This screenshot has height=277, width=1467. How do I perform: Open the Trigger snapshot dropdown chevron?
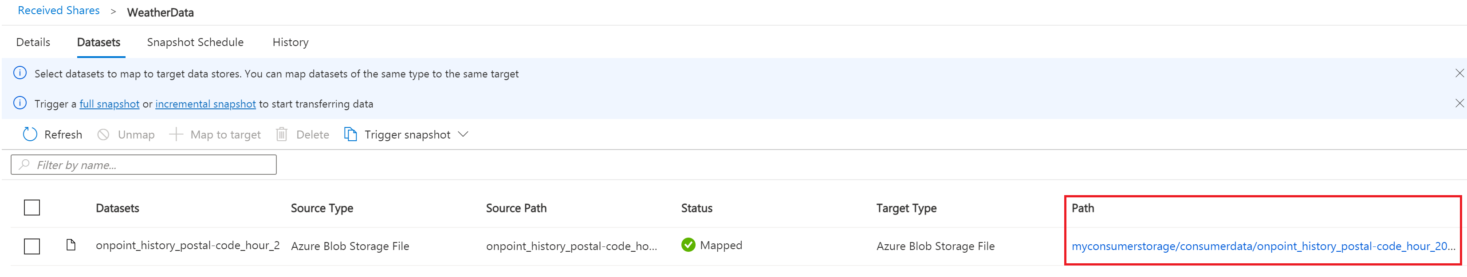(463, 135)
